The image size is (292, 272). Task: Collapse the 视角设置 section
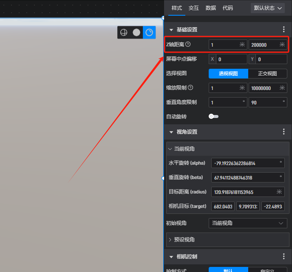[x=171, y=132]
